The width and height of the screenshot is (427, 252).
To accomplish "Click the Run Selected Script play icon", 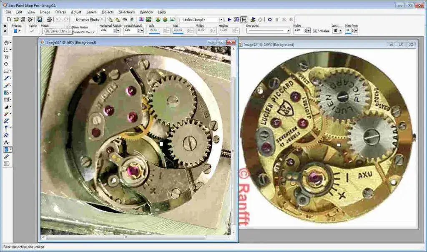I will (229, 19).
